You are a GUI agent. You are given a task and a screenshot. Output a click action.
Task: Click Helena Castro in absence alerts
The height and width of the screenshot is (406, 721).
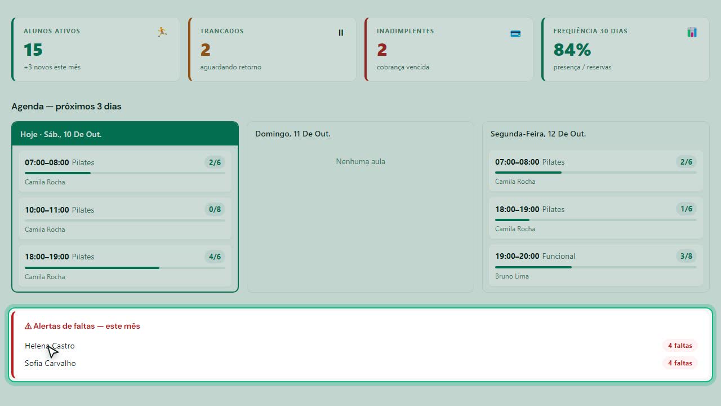click(50, 346)
